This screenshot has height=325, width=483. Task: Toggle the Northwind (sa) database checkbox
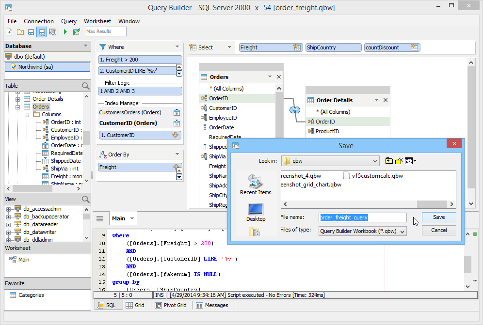click(13, 67)
